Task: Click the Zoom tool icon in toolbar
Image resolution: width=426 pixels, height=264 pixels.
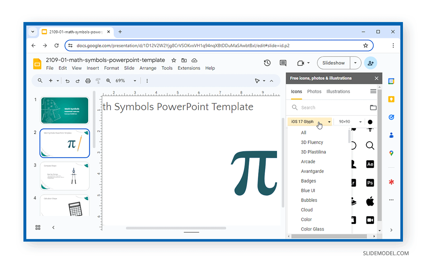Action: [108, 81]
